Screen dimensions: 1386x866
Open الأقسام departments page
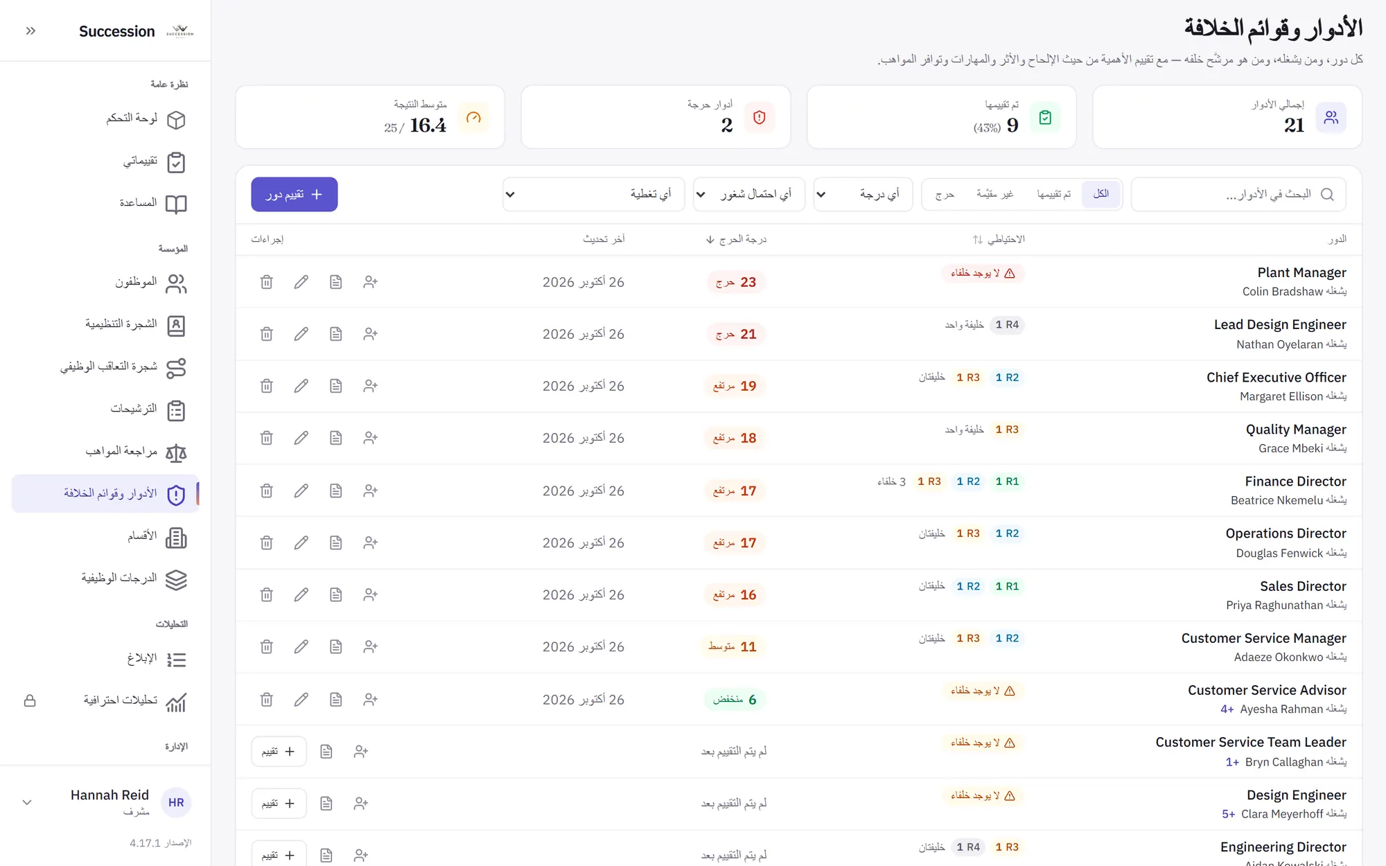156,537
